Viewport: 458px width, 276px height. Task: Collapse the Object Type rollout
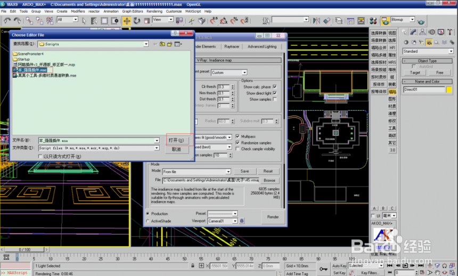427,61
